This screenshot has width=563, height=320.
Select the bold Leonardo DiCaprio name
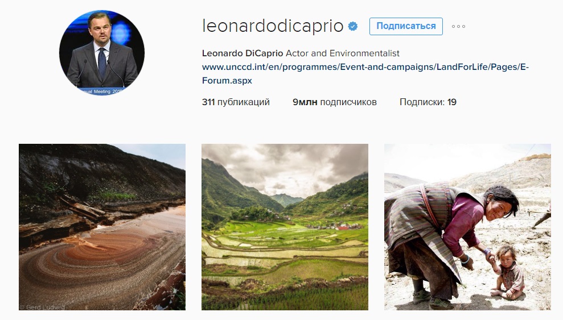coord(243,53)
